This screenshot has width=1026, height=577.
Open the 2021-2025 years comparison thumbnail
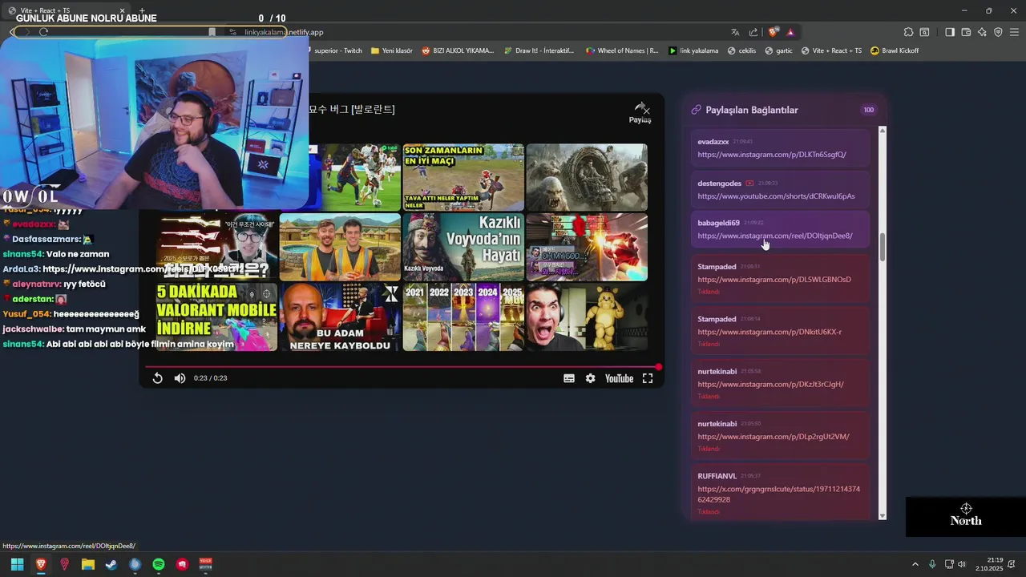[x=463, y=317]
